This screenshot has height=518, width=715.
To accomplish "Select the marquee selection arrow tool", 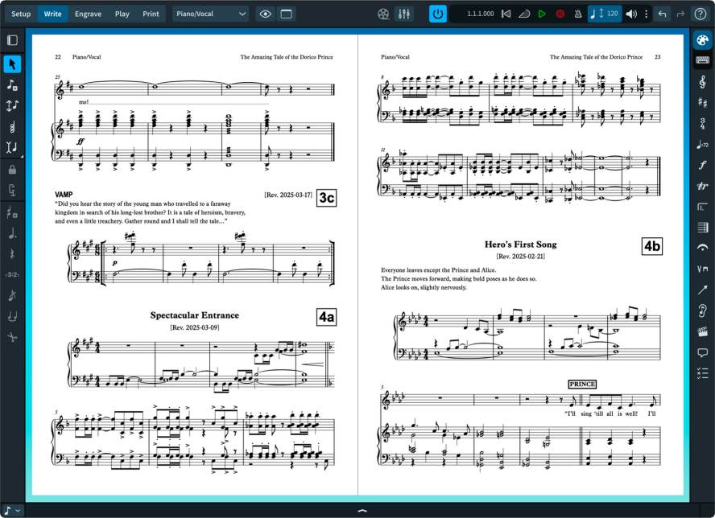I will pyautogui.click(x=10, y=65).
